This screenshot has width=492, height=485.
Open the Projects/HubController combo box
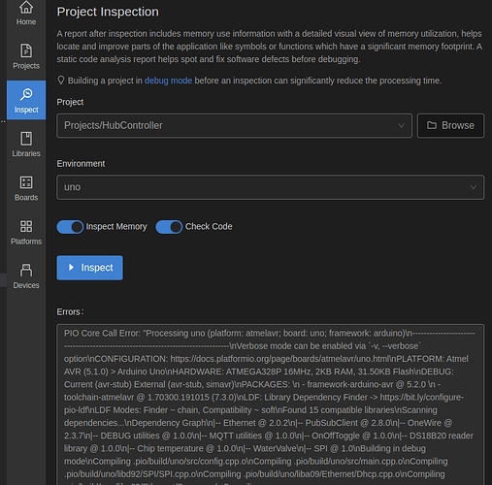pyautogui.click(x=234, y=125)
